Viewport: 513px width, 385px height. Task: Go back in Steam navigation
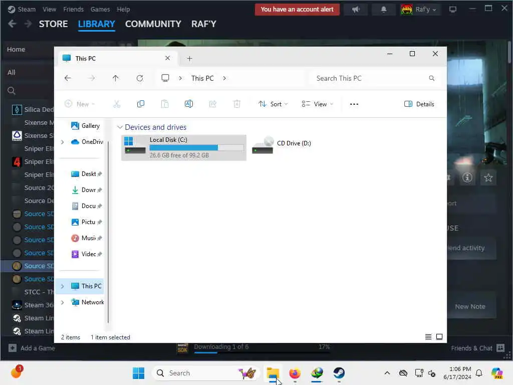pos(12,24)
